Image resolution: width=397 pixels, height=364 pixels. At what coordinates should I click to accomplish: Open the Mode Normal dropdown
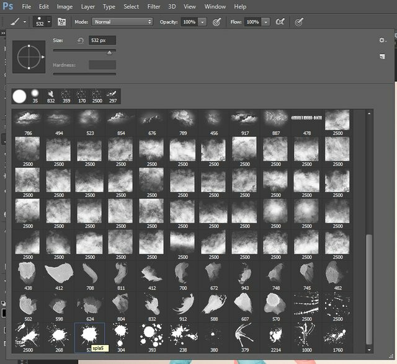pyautogui.click(x=122, y=22)
